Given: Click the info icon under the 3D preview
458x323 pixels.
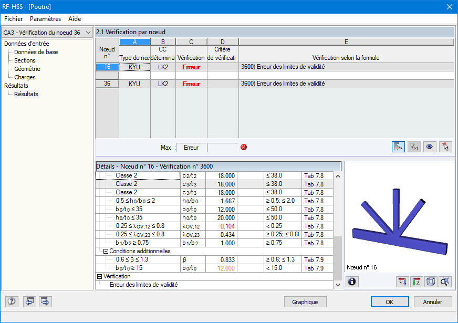Looking at the screenshot, I should (352, 282).
